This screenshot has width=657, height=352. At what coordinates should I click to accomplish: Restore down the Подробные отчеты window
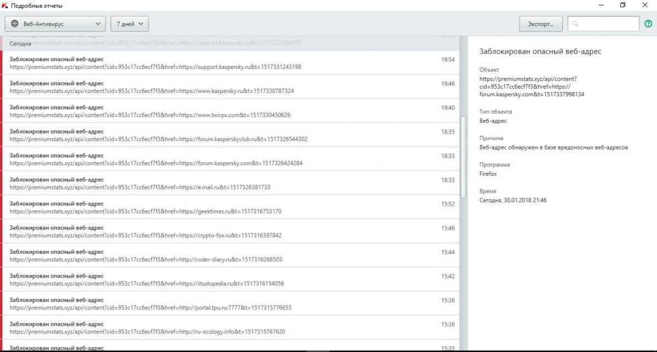click(x=623, y=5)
